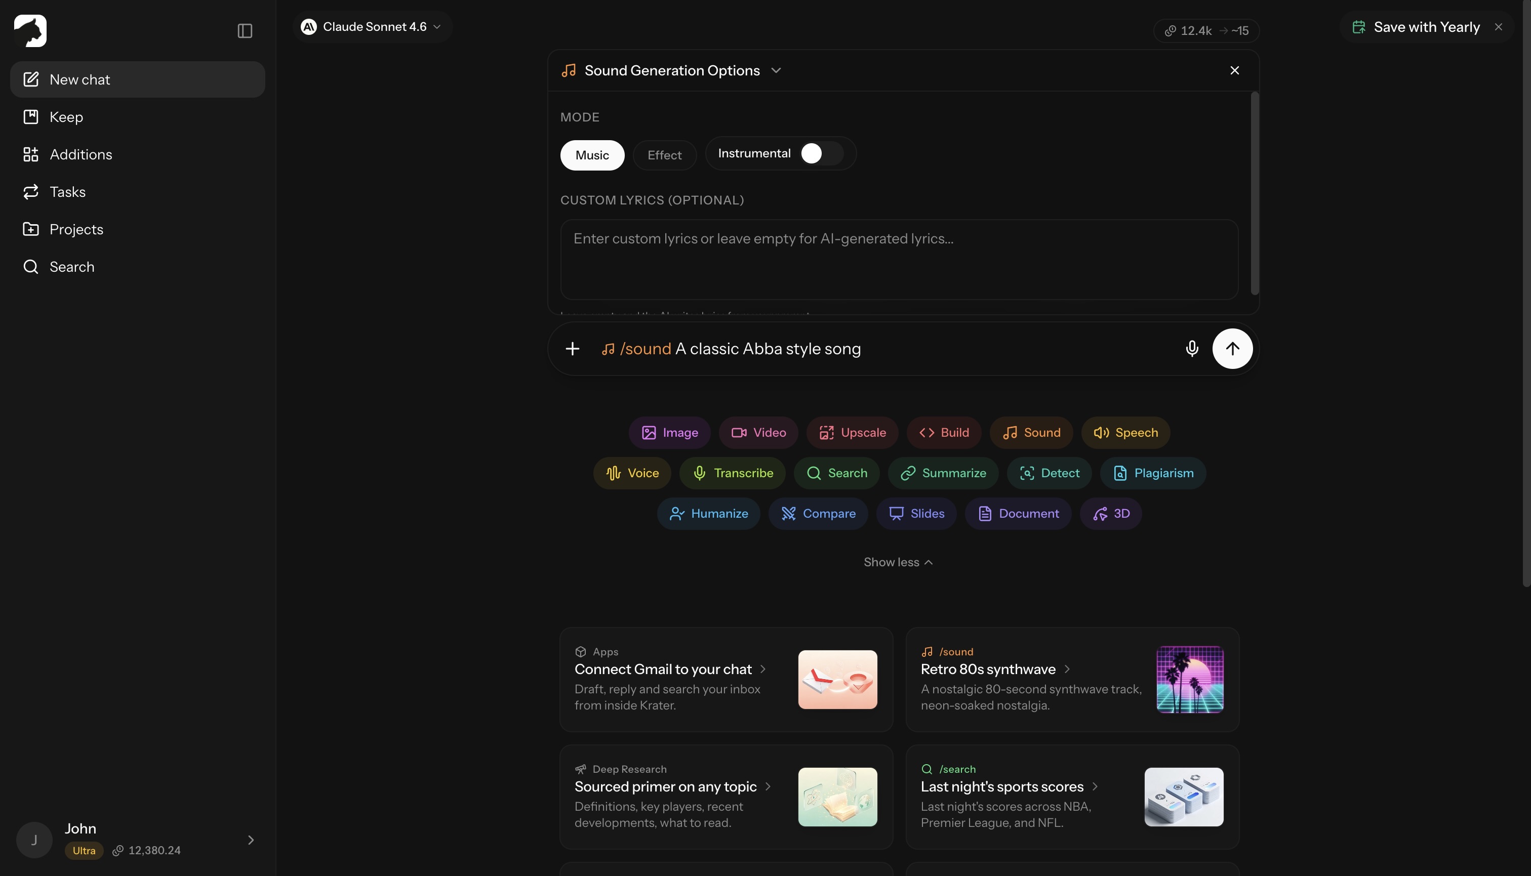Start voice input with the microphone icon

pyautogui.click(x=1192, y=348)
